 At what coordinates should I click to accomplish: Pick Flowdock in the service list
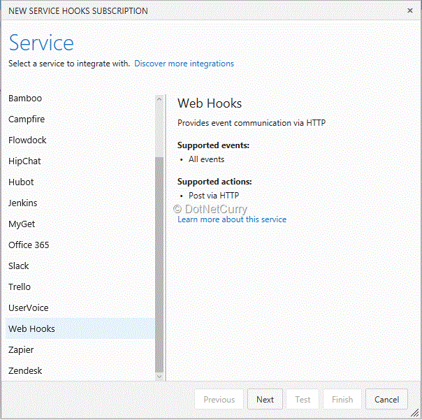click(80, 140)
